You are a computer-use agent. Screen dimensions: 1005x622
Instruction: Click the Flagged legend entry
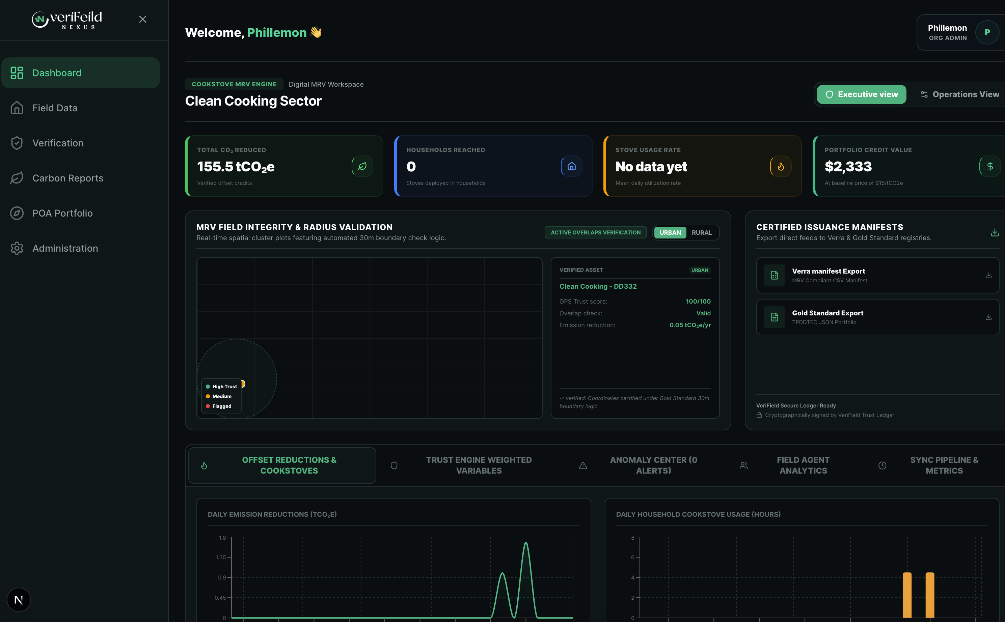click(x=219, y=406)
